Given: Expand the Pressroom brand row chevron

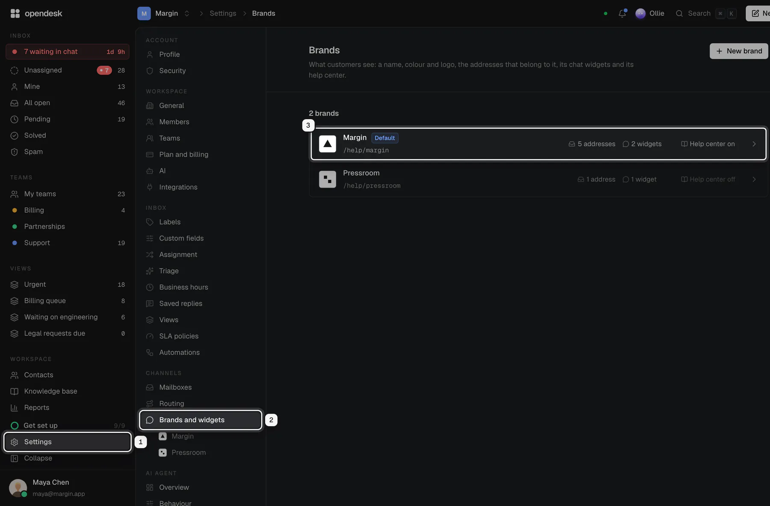Looking at the screenshot, I should (x=754, y=179).
